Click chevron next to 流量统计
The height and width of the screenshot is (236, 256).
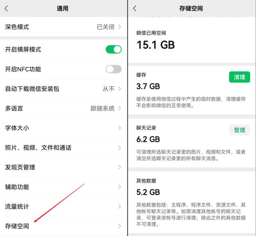pyautogui.click(x=120, y=206)
